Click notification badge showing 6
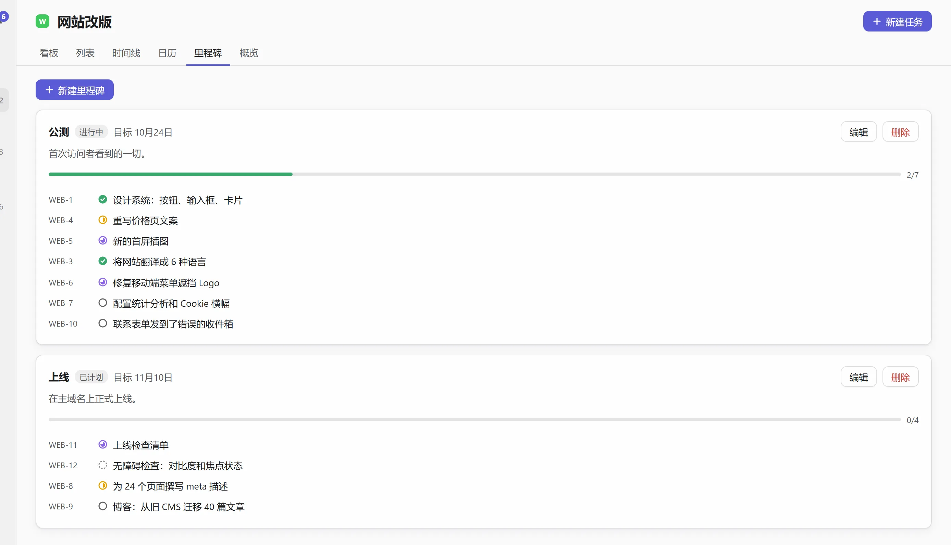 (x=4, y=16)
